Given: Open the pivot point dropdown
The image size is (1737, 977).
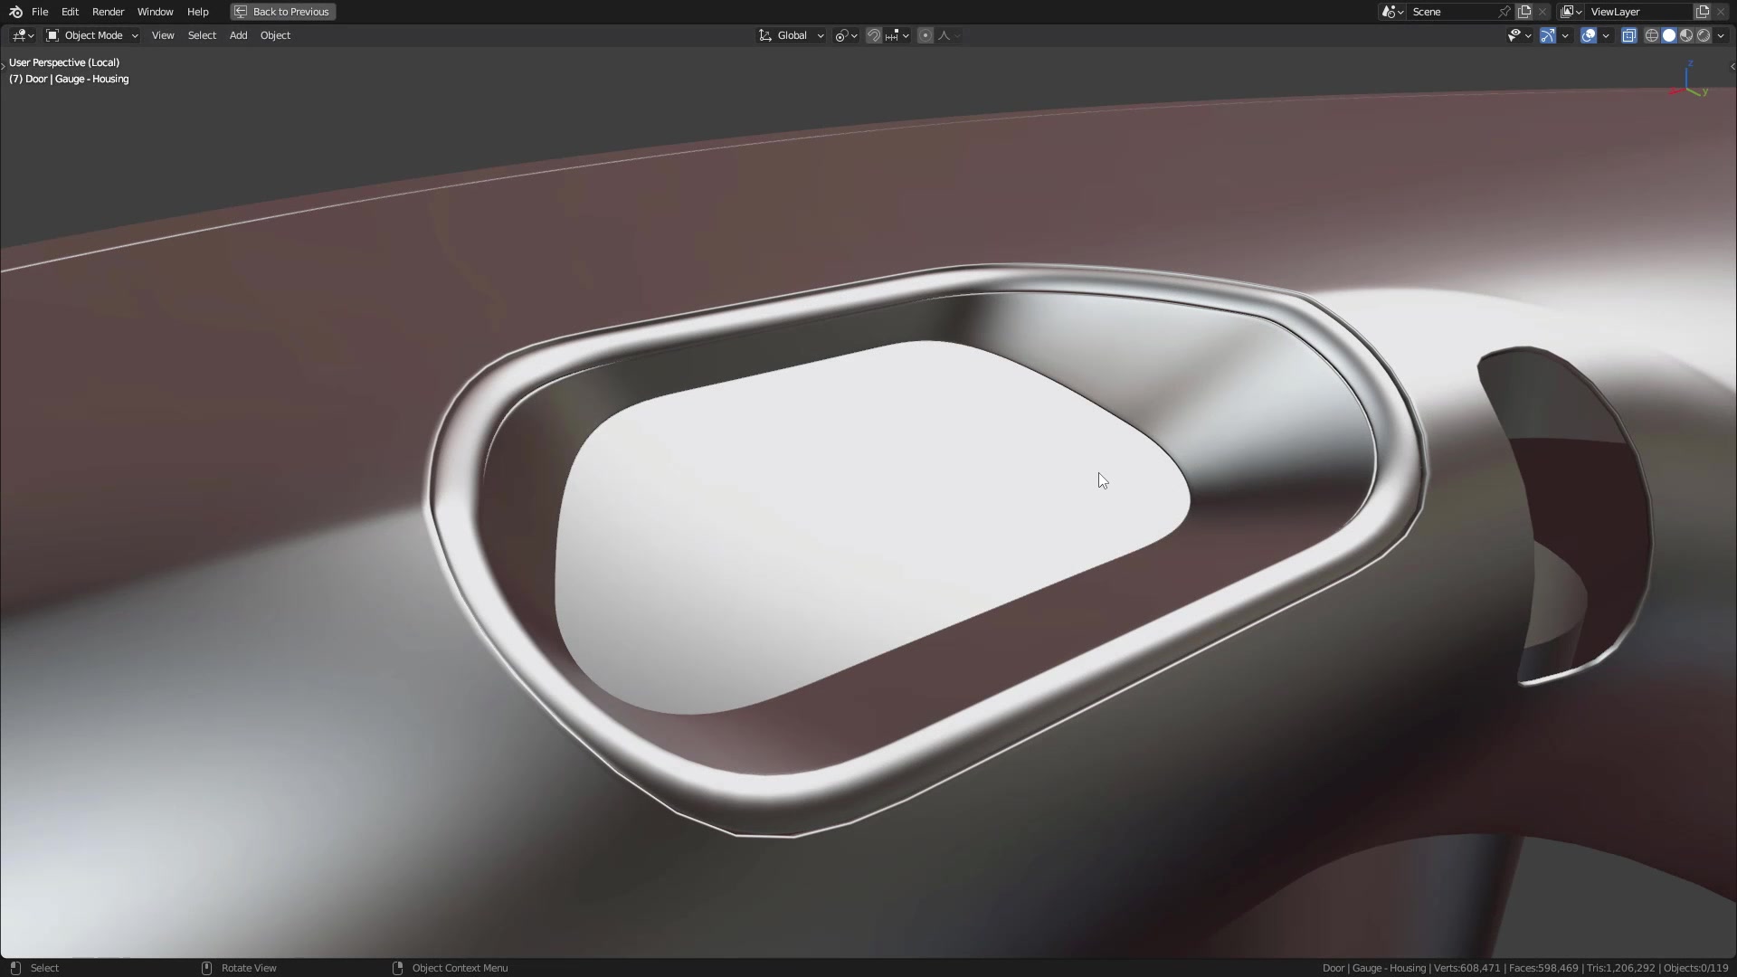Looking at the screenshot, I should tap(846, 35).
